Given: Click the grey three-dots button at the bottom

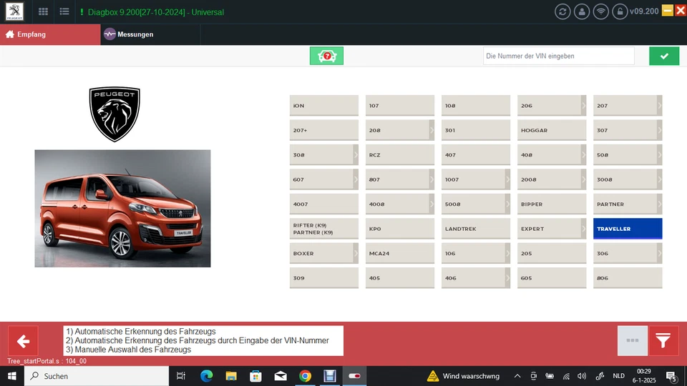Looking at the screenshot, I should pos(632,341).
